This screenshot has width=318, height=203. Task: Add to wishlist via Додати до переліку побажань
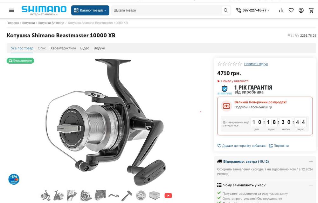242,146
